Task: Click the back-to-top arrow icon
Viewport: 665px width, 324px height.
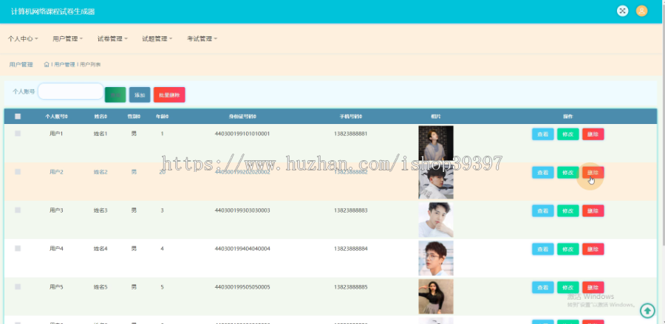Action: [x=647, y=311]
